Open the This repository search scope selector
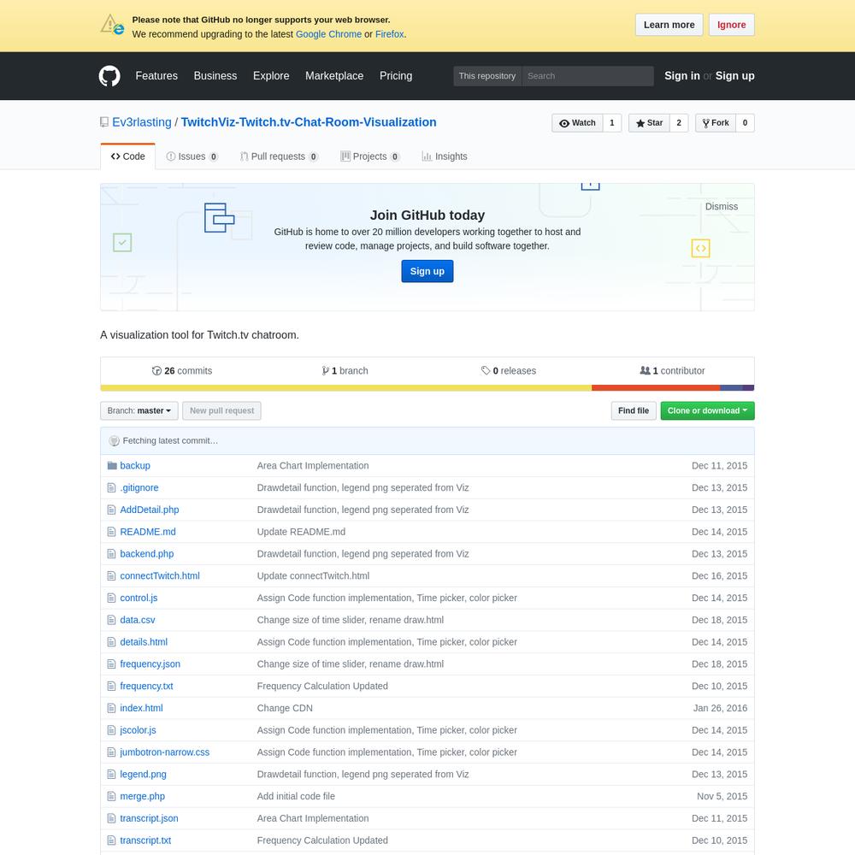The image size is (855, 855). tap(487, 76)
